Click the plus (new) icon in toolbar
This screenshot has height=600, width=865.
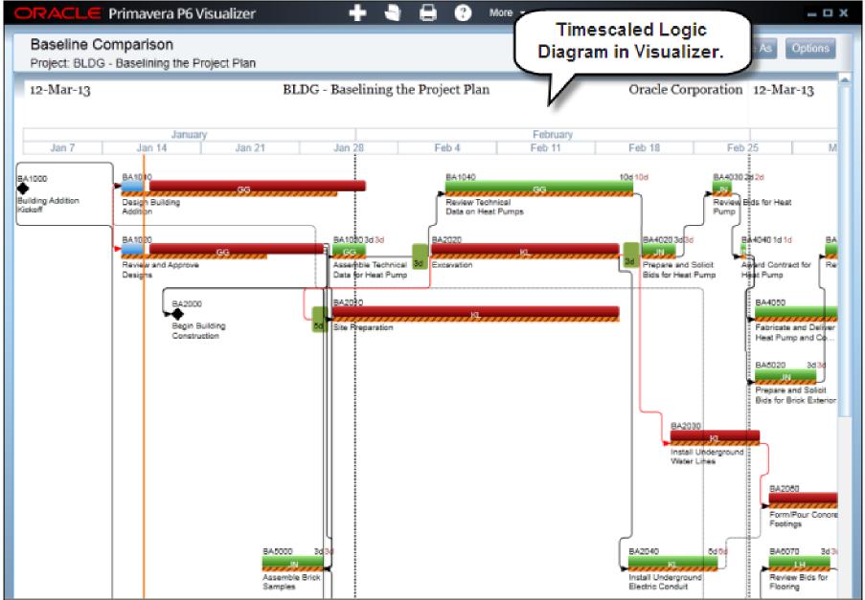pos(357,12)
